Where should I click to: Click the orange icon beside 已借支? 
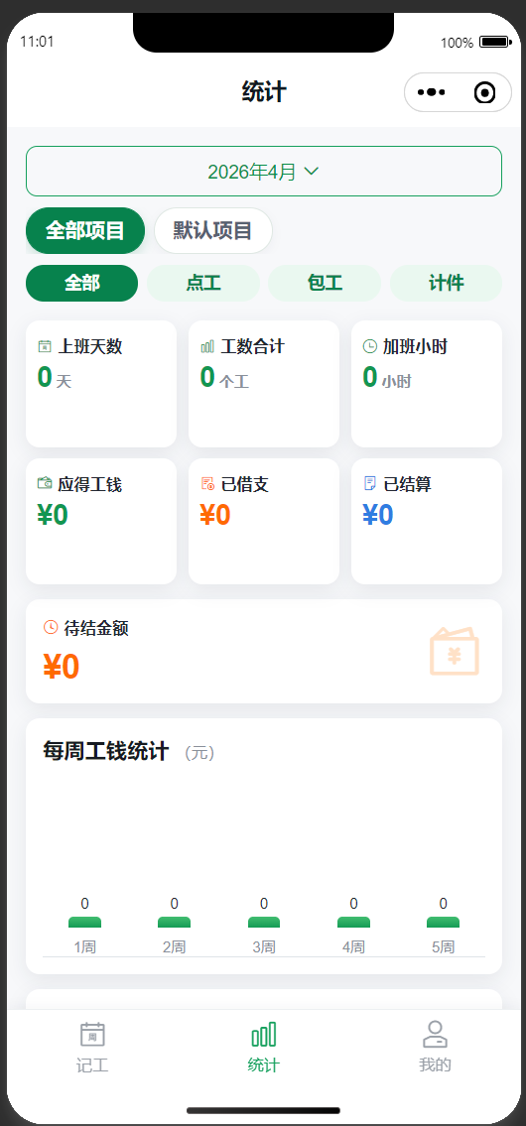(x=207, y=484)
